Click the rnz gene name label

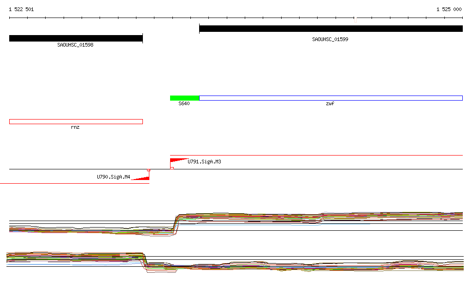click(75, 127)
